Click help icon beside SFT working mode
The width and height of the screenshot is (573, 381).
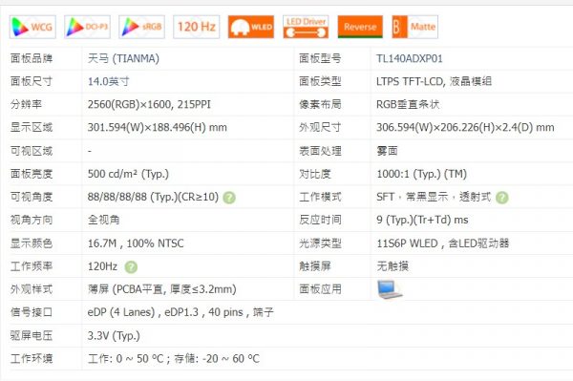coord(502,198)
